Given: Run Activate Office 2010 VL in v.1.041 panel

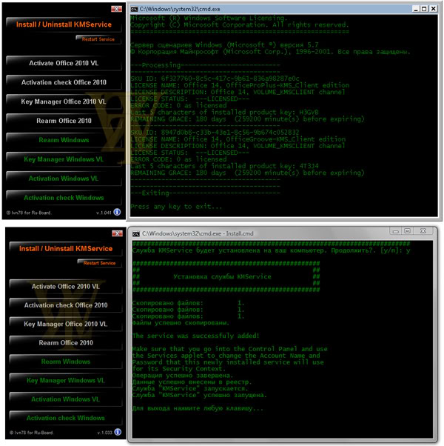Looking at the screenshot, I should pos(64,63).
